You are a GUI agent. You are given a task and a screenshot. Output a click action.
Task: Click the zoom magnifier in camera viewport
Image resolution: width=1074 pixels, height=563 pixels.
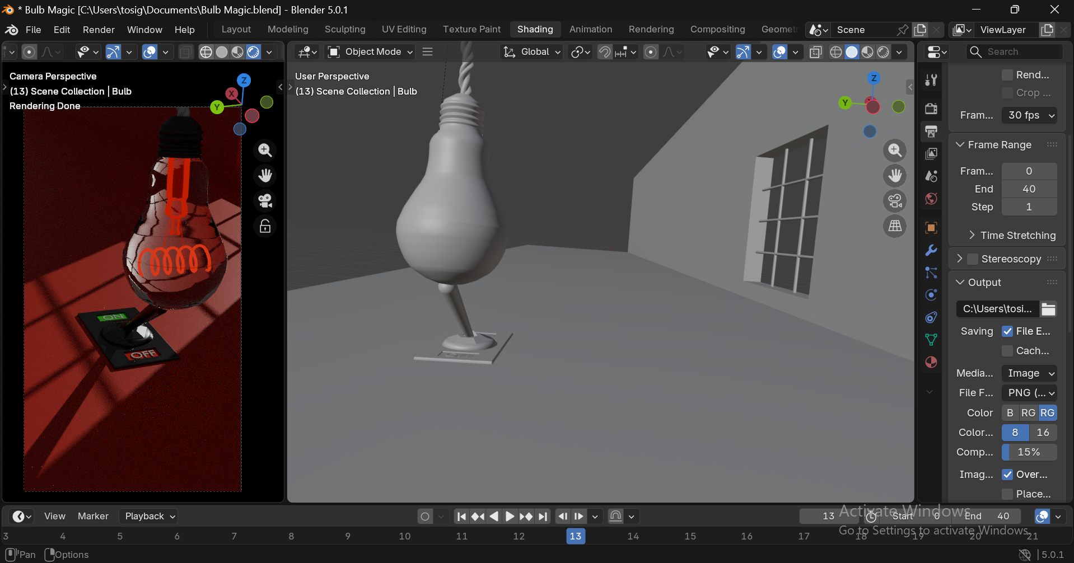pos(265,150)
